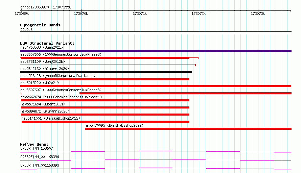
Task: Select the nsv5894872 (Almarri2020) label
Action: tap(45, 111)
